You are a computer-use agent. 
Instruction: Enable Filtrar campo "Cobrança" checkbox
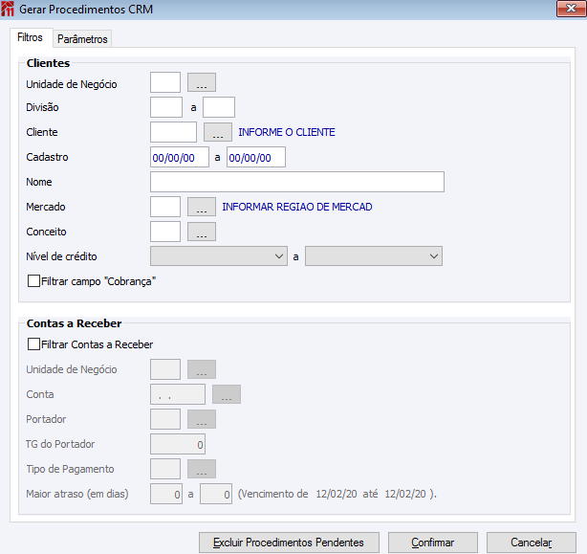tap(33, 281)
